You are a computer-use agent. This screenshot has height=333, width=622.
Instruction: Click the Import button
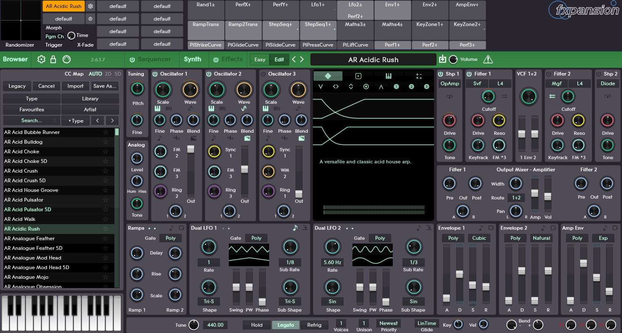coord(75,86)
